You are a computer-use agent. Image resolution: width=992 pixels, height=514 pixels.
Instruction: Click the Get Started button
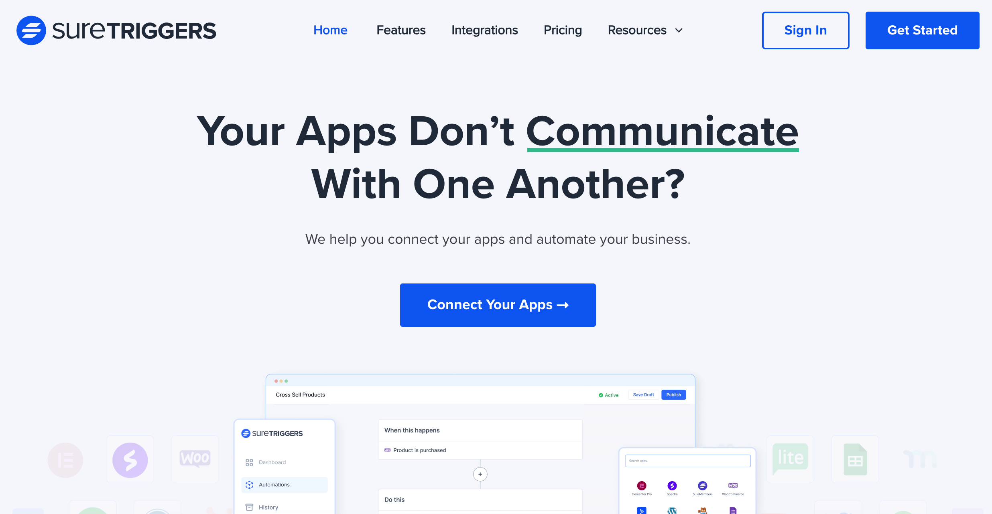point(922,30)
